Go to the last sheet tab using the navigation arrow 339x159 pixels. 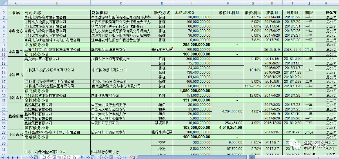[x=18, y=157]
